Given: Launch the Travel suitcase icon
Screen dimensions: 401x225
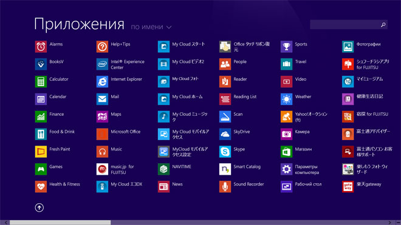Looking at the screenshot, I should (286, 64).
